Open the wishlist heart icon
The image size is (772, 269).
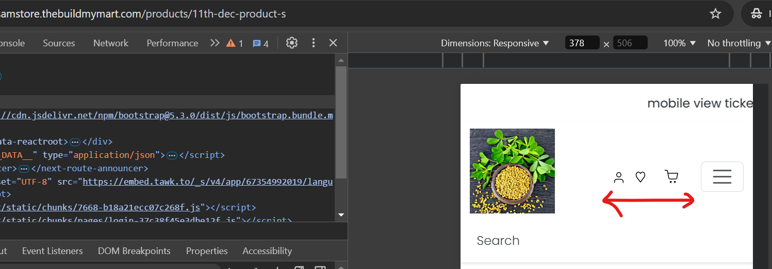tap(640, 177)
